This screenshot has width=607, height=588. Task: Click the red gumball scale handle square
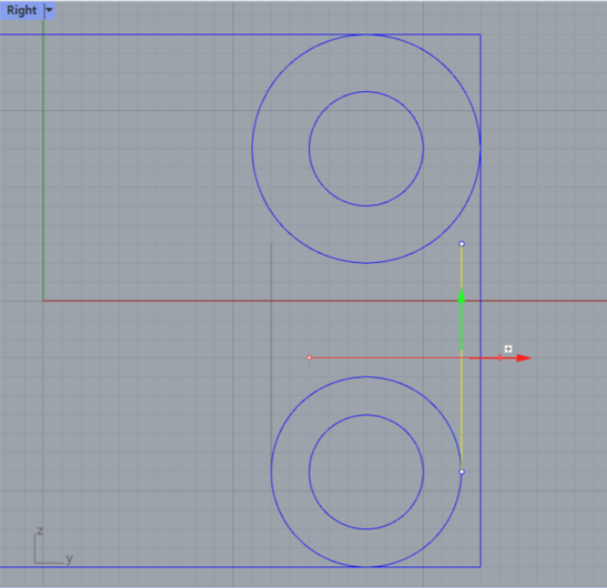point(500,358)
